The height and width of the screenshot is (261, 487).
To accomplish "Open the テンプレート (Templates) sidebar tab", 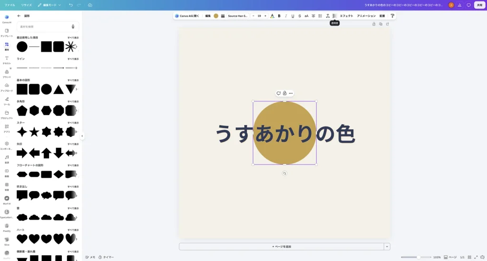I will [x=7, y=33].
